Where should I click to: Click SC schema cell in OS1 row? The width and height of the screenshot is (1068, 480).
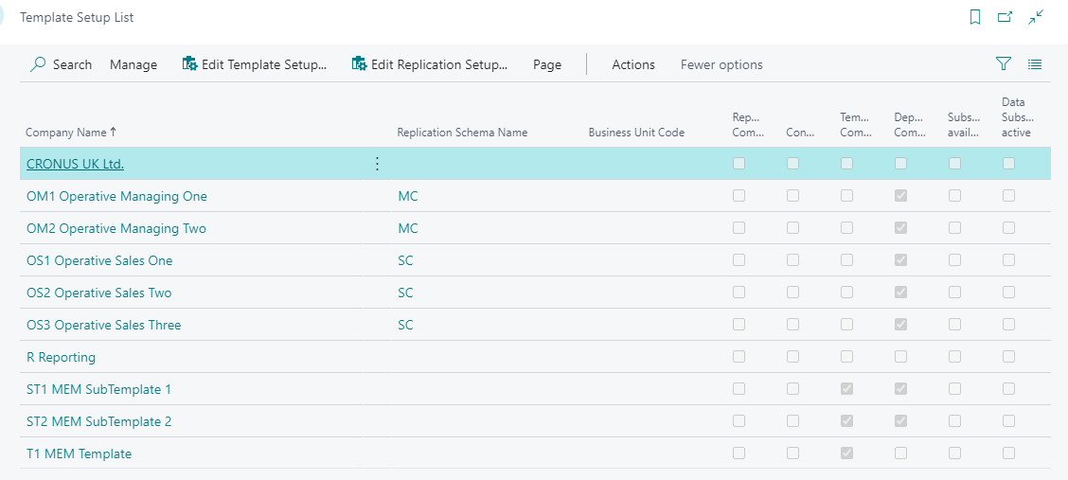click(405, 260)
